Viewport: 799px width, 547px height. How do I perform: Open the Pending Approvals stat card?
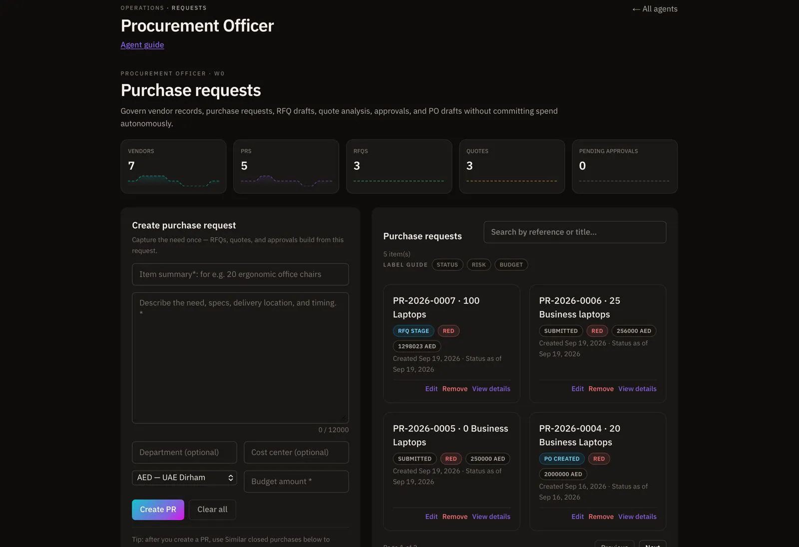click(625, 166)
